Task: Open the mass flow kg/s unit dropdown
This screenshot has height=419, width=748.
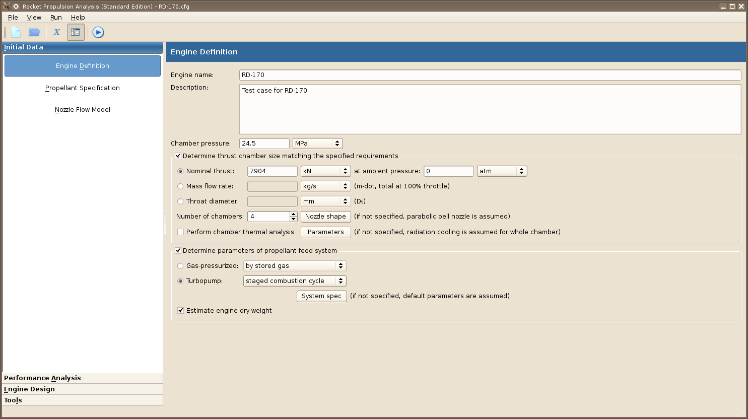Action: 326,186
